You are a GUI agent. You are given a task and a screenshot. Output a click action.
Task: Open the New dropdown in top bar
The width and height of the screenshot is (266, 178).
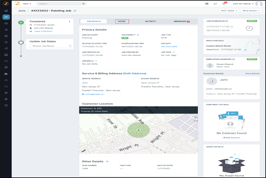click(27, 4)
